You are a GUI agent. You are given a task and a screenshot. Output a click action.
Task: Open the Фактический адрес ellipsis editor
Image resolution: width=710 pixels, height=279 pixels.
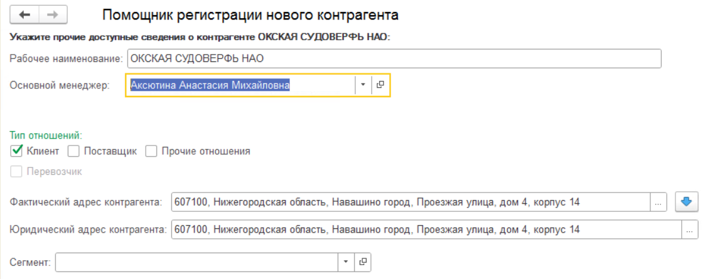click(x=659, y=203)
